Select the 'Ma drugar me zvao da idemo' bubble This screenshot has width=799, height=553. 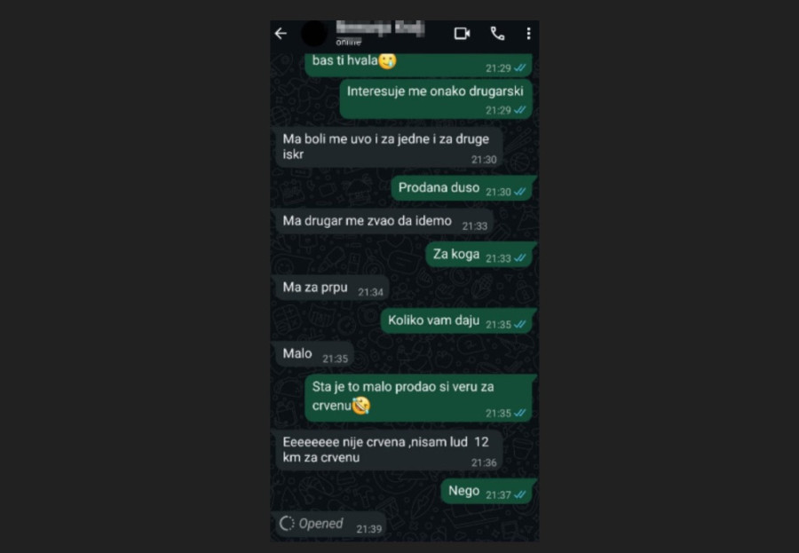(x=384, y=222)
